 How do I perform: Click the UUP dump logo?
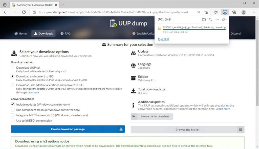(128, 23)
